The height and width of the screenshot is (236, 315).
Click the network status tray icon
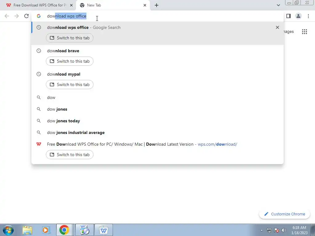[x=269, y=230]
